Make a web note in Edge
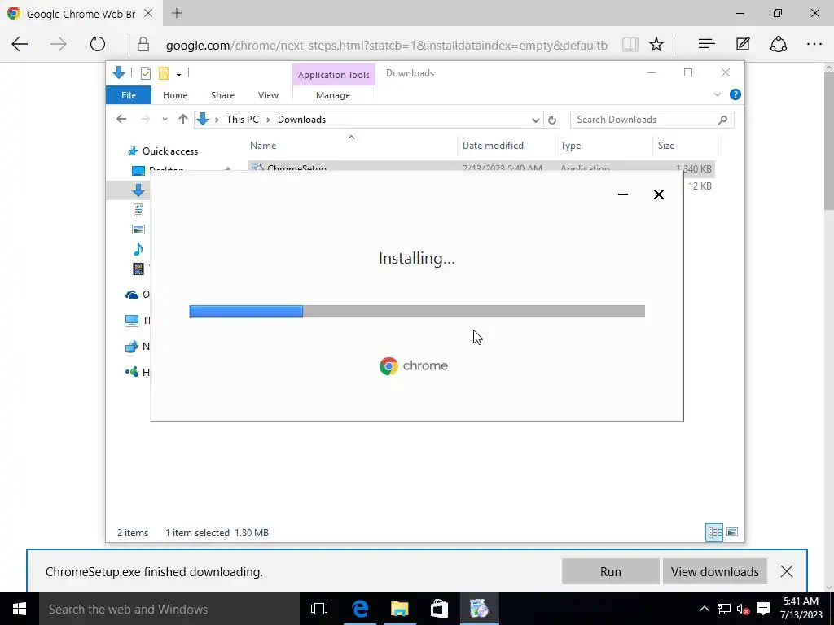 click(743, 44)
